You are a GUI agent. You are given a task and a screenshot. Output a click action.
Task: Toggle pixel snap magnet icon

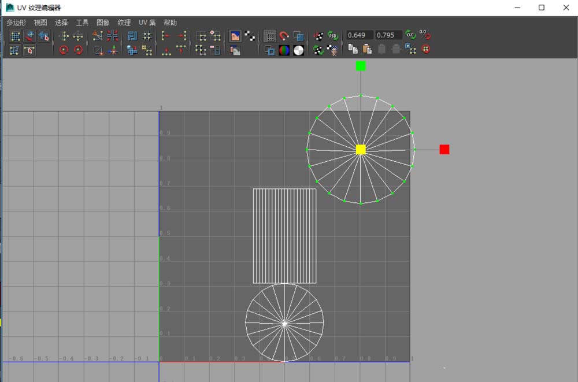pos(284,36)
